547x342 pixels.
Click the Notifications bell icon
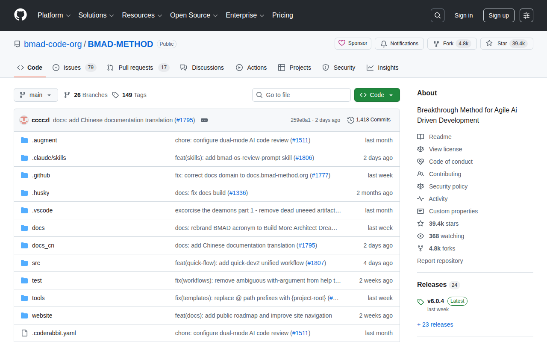[384, 43]
